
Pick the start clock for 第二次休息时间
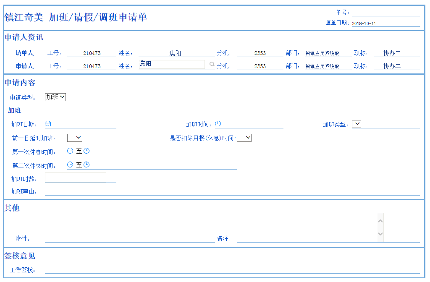coord(70,164)
